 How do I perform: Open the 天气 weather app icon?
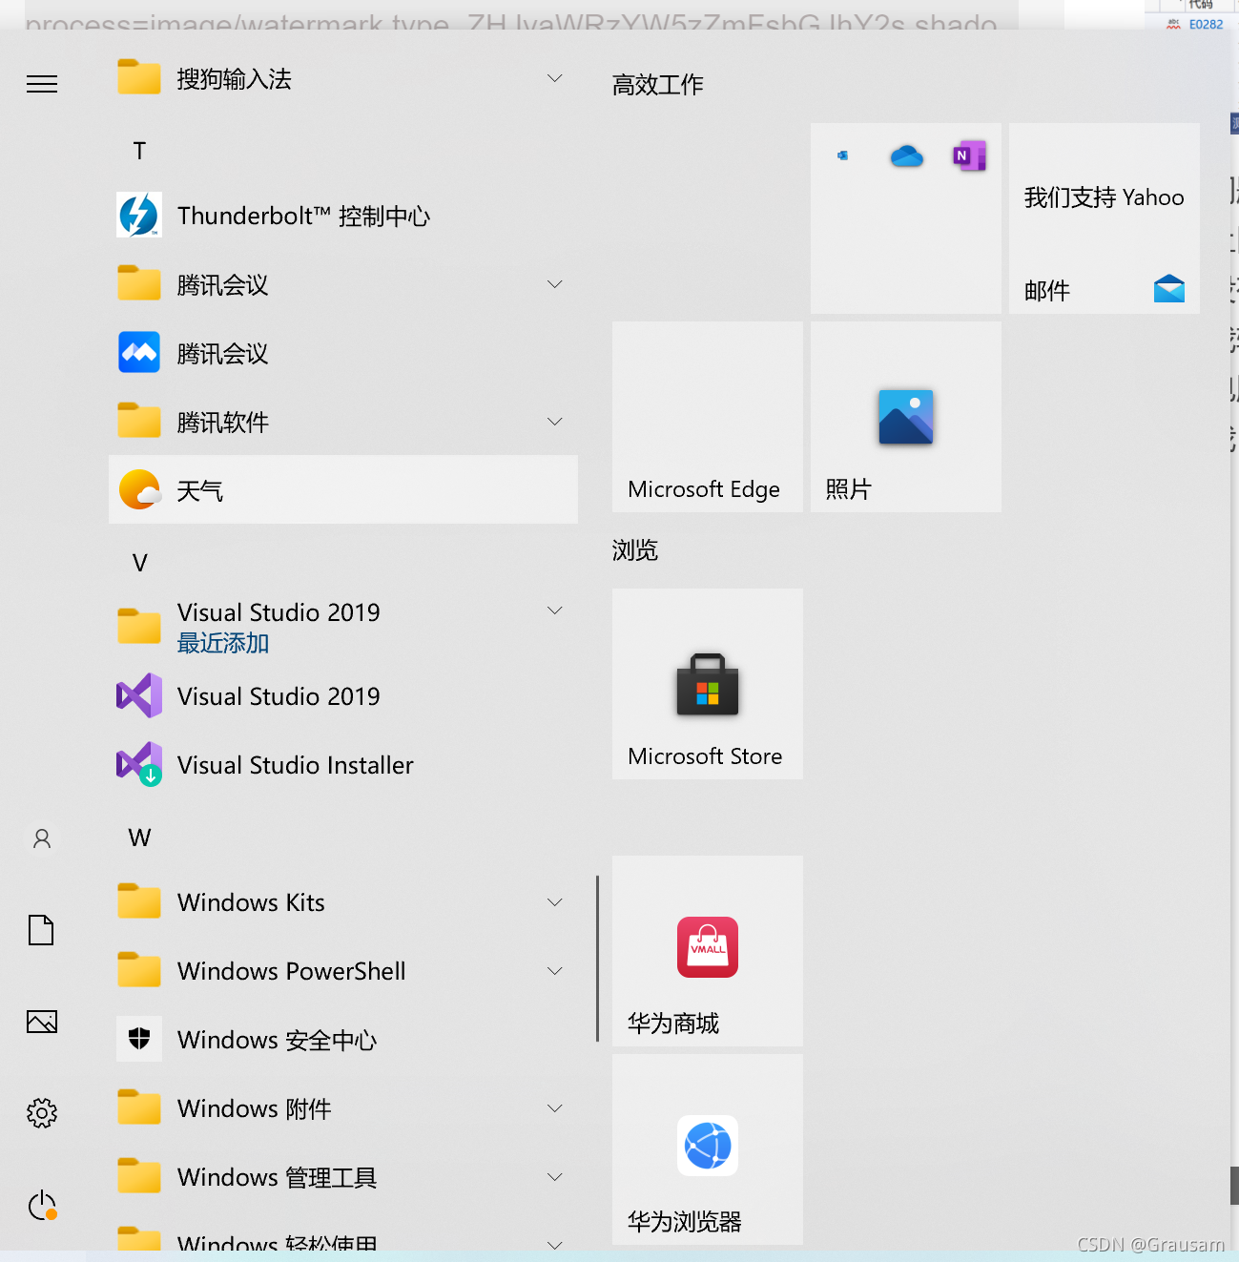click(139, 490)
